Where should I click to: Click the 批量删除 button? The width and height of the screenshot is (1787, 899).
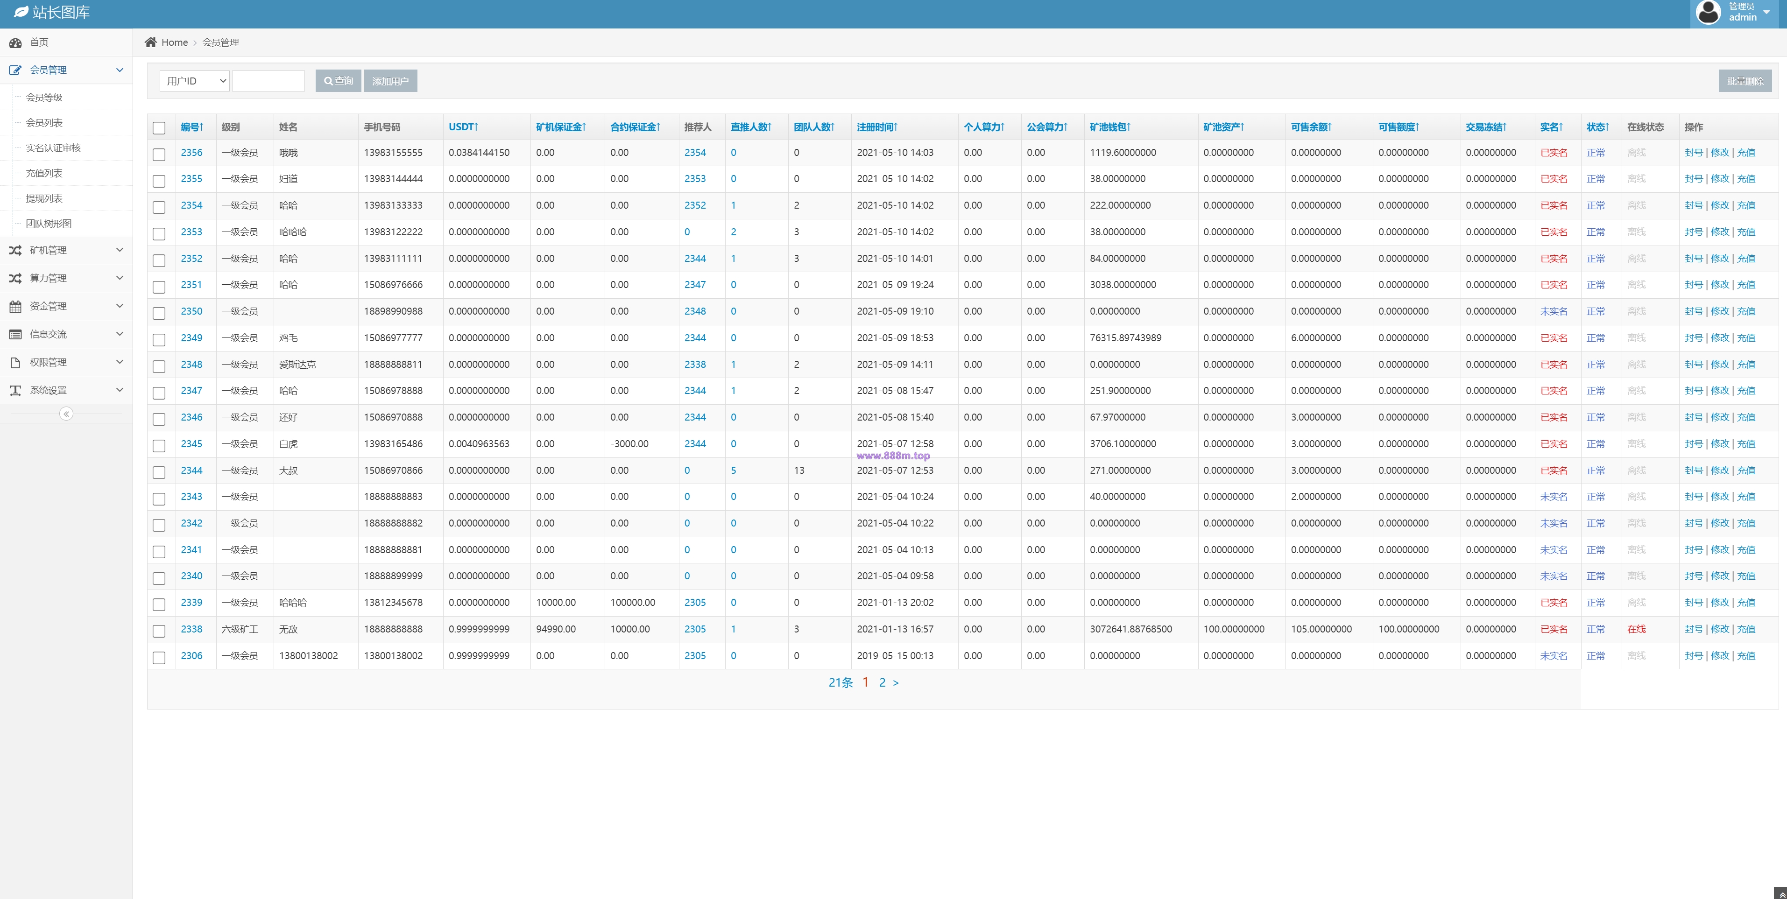[1745, 81]
